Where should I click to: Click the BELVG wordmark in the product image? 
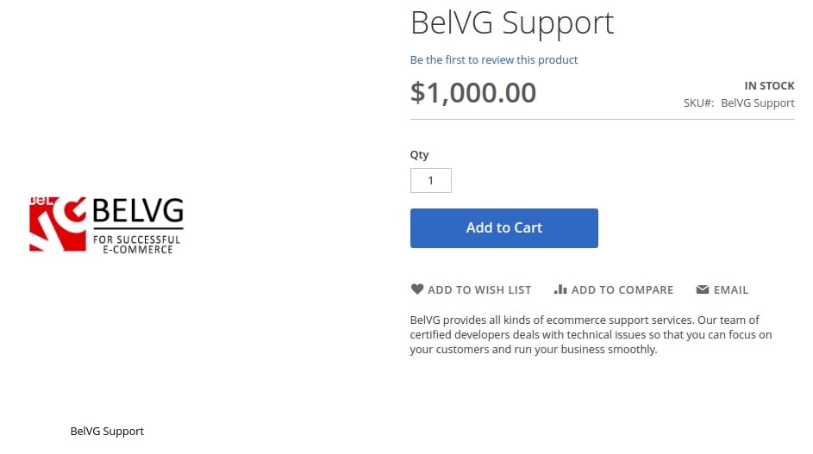tap(138, 210)
